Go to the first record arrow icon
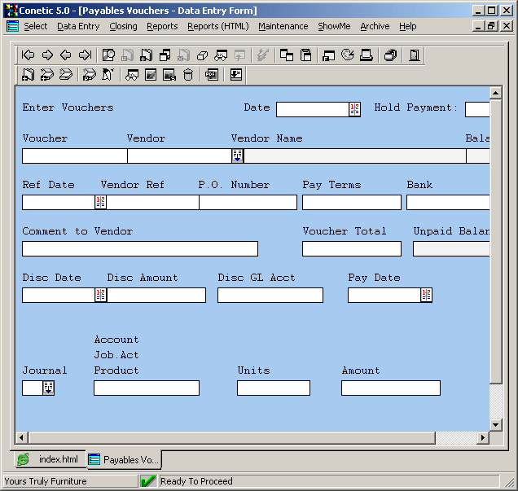The image size is (518, 491). pyautogui.click(x=29, y=55)
